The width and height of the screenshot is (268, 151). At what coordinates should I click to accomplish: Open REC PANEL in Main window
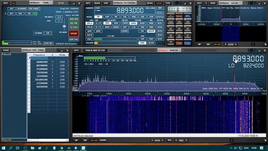[34, 8]
